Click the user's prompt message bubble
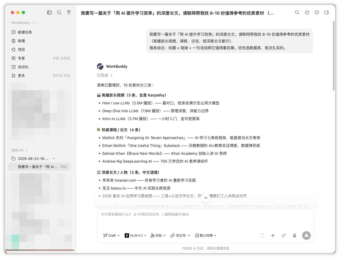Screen dimensions: 340x258 pyautogui.click(x=229, y=41)
